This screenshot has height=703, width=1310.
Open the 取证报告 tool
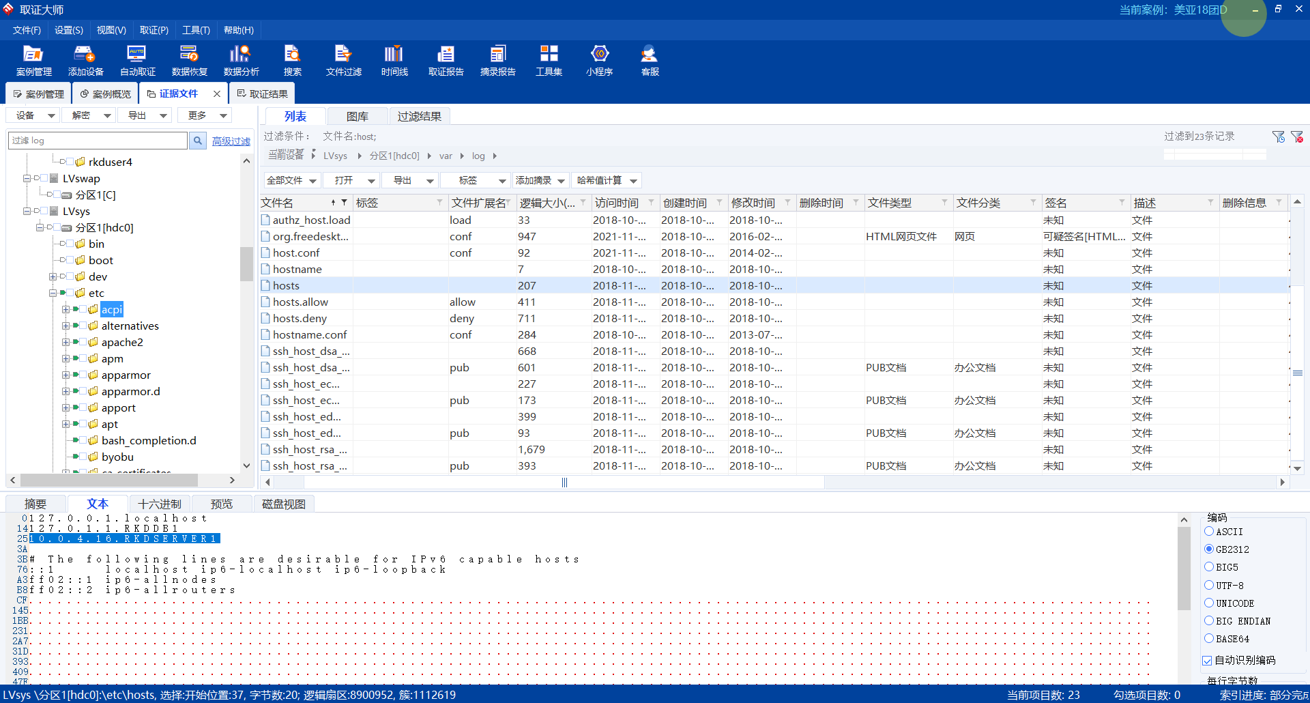pos(446,60)
